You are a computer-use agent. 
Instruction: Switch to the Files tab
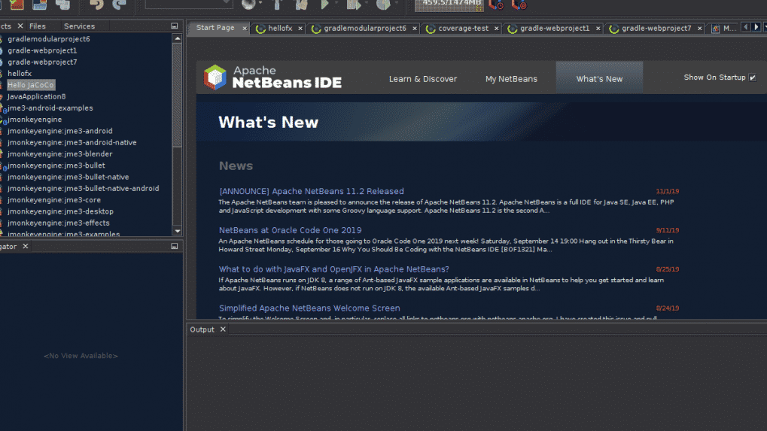click(37, 26)
